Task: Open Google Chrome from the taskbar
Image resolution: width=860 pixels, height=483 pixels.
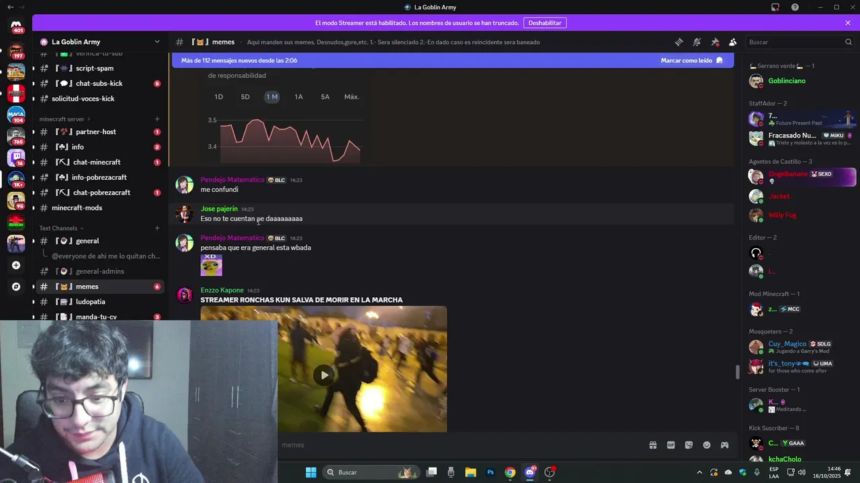Action: click(510, 472)
